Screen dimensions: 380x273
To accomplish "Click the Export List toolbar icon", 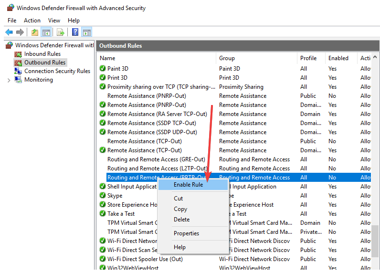I will [60, 32].
